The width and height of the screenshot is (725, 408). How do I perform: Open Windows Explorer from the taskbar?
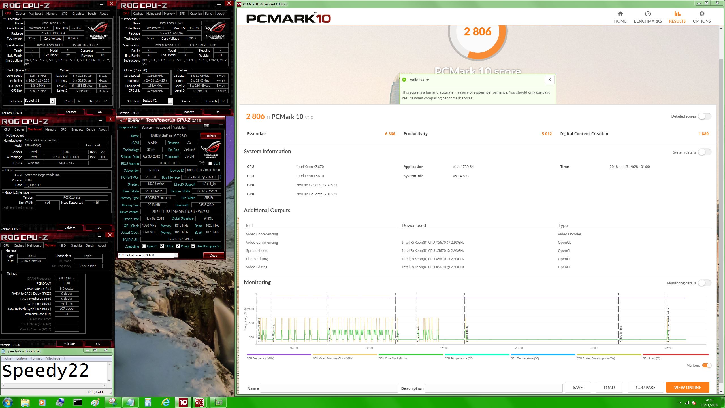point(25,402)
